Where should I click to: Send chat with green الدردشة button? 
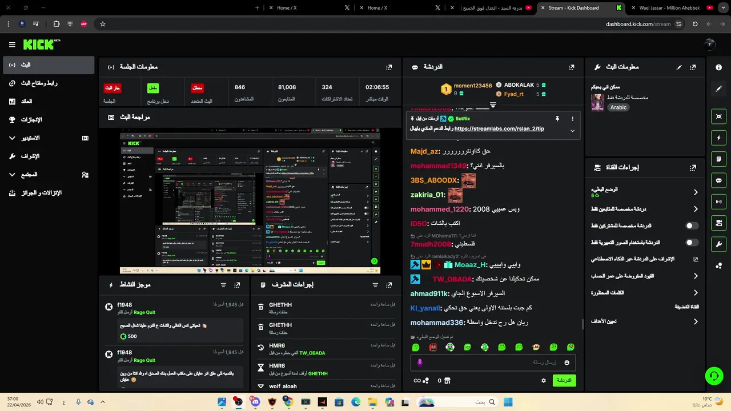564,380
